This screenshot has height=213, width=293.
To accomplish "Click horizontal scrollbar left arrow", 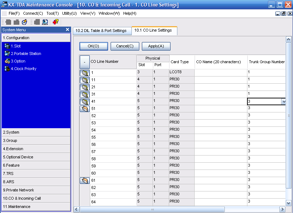I will [76, 209].
